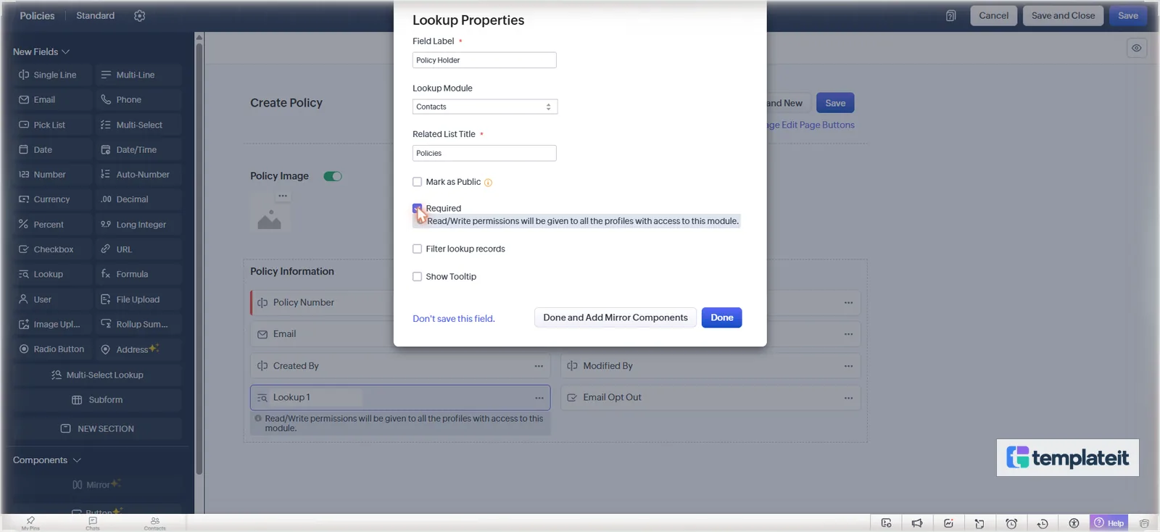Click the Cancel button in top bar
Screen dimensions: 1160x532
tap(993, 16)
